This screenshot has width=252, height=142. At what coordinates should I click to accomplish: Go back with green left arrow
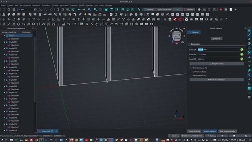coord(79,9)
